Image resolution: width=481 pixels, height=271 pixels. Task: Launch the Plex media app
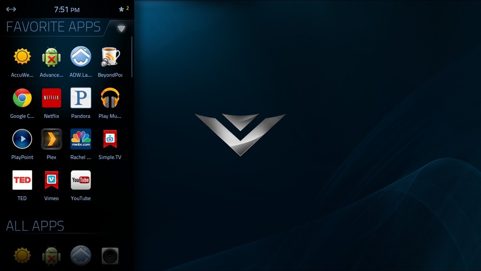(51, 139)
